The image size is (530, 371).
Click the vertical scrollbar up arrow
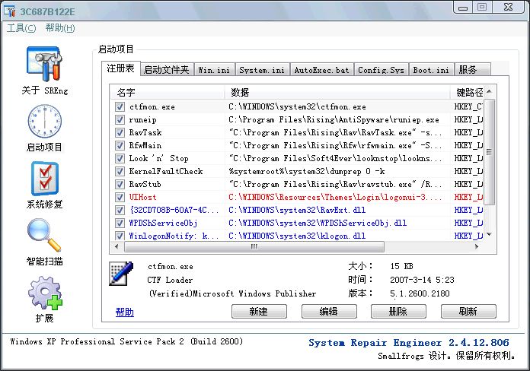point(489,91)
